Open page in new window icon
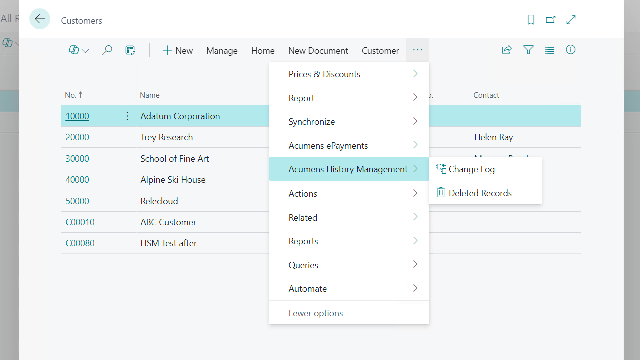Image resolution: width=640 pixels, height=360 pixels. pyautogui.click(x=551, y=20)
